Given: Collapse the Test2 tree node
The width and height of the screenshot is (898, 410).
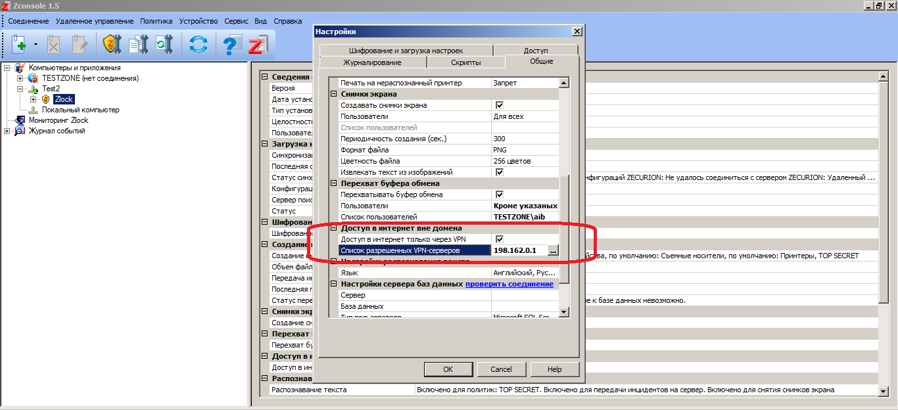Looking at the screenshot, I should (x=20, y=89).
